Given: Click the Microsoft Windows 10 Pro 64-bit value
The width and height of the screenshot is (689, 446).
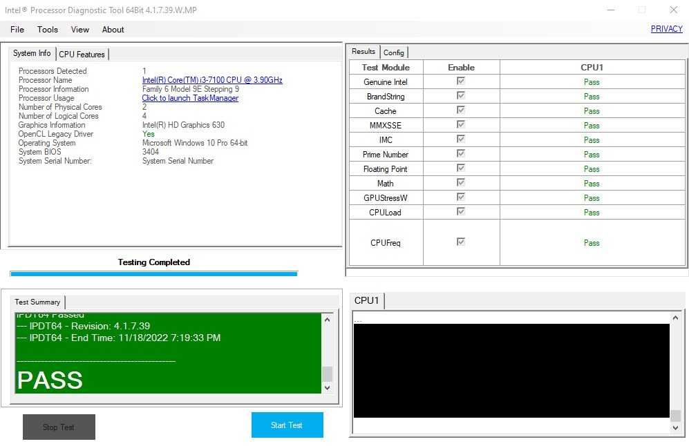Looking at the screenshot, I should tap(195, 143).
